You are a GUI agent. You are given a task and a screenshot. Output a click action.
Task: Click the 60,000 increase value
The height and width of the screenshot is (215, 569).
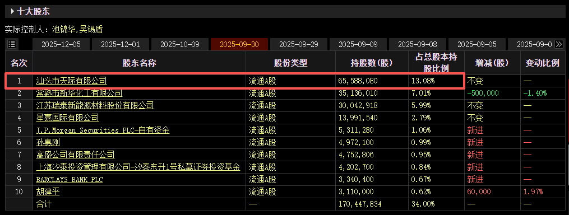(479, 192)
